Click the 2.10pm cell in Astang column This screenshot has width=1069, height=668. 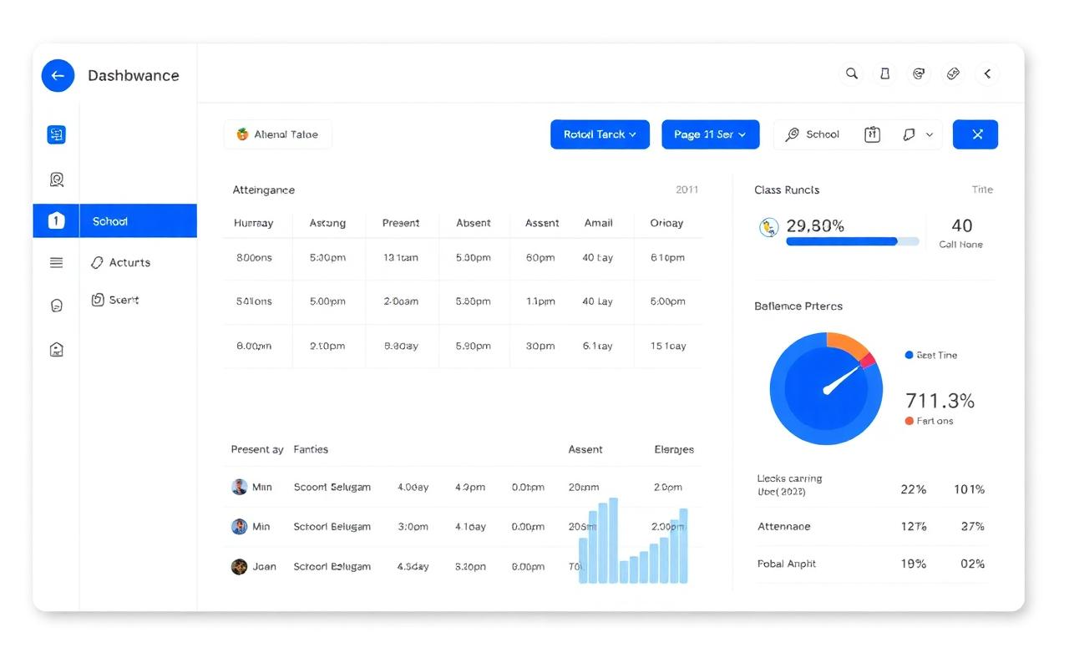[327, 346]
